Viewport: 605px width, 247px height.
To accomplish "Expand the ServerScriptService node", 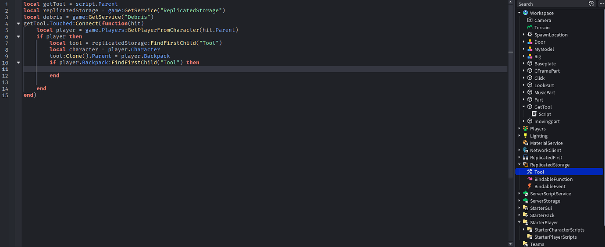I will pos(520,194).
